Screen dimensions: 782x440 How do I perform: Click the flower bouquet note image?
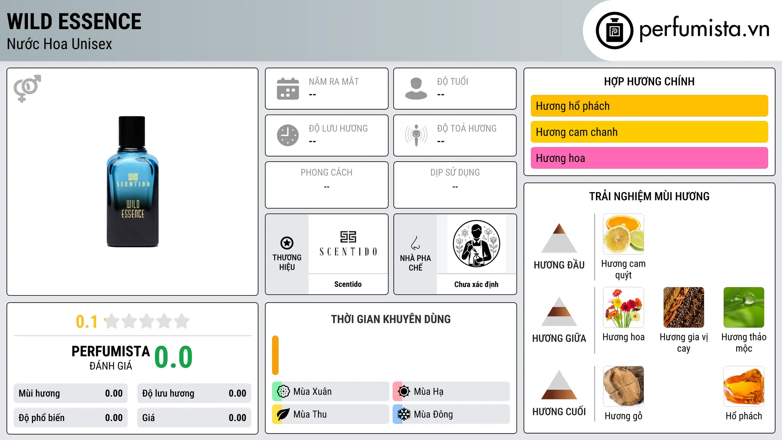[x=624, y=307]
